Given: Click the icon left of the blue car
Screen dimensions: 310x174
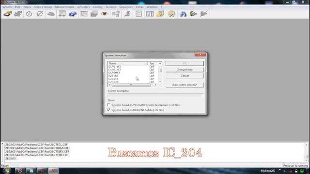Looking at the screenshot, I should click(x=62, y=14).
